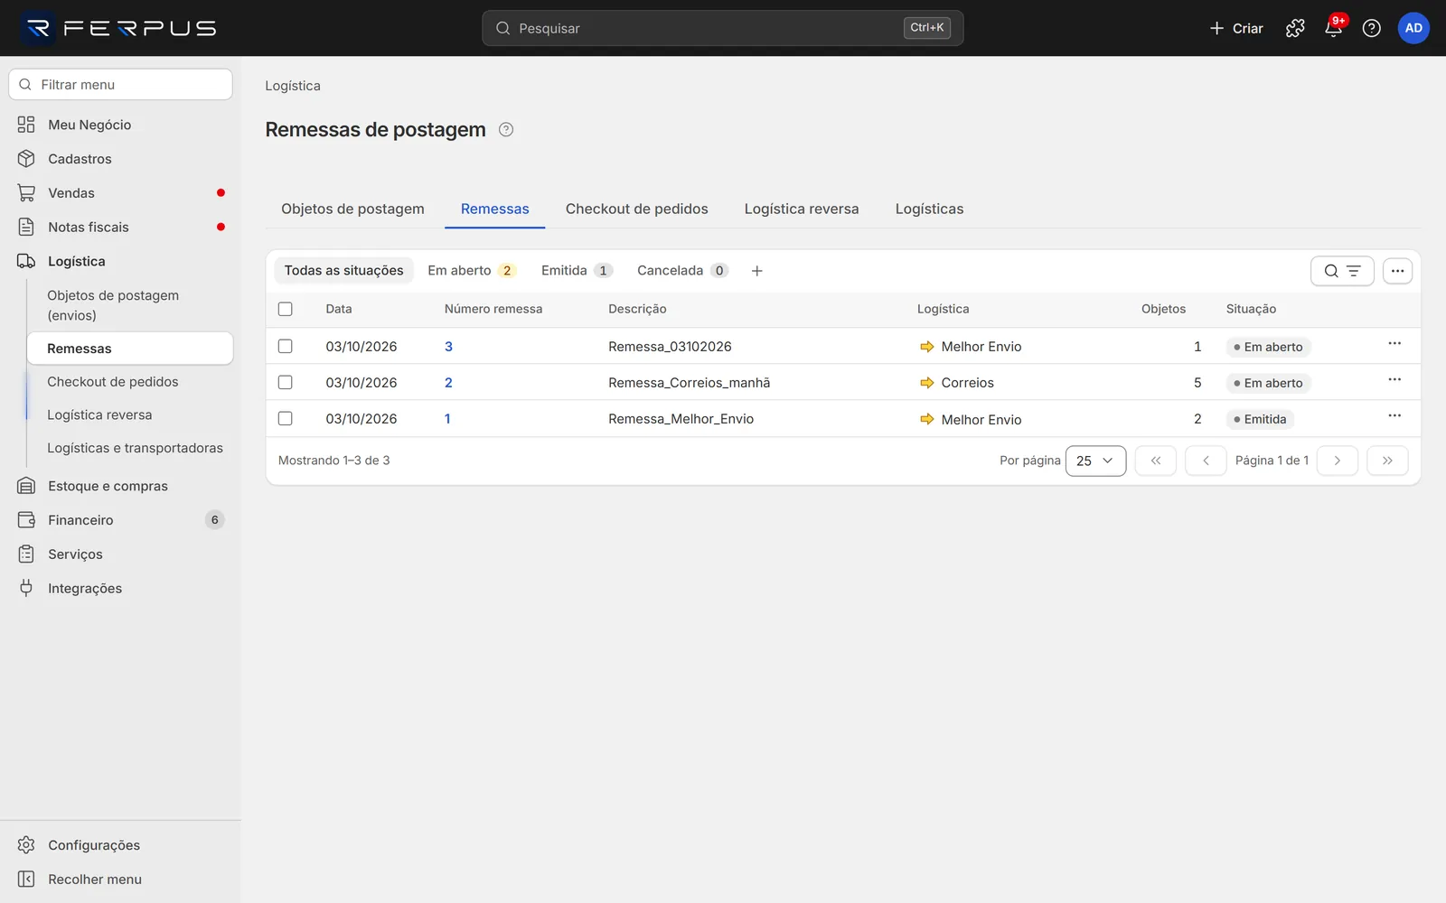This screenshot has height=903, width=1446.
Task: Go to the next page
Action: pyautogui.click(x=1338, y=461)
